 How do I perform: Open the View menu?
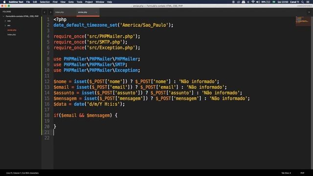[63, 2]
